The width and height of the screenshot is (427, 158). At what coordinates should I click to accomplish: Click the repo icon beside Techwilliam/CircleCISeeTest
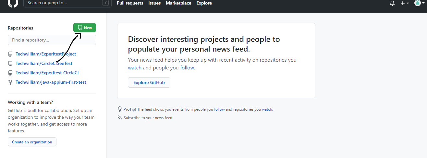[10, 64]
